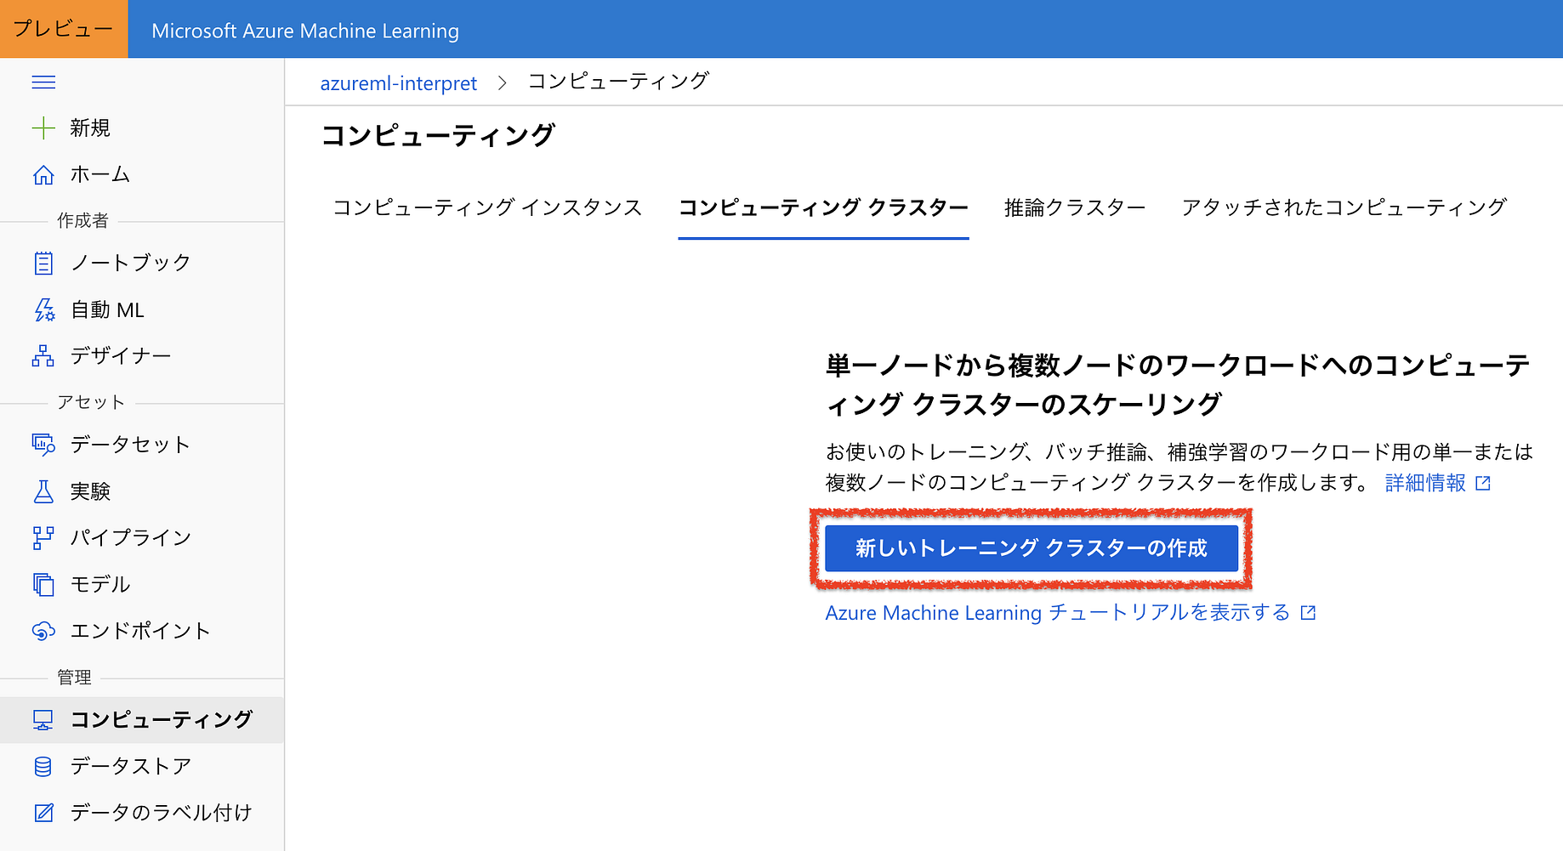Viewport: 1563px width, 851px height.
Task: Click the designer diagram icon beside デザイナー
Action: (x=43, y=355)
